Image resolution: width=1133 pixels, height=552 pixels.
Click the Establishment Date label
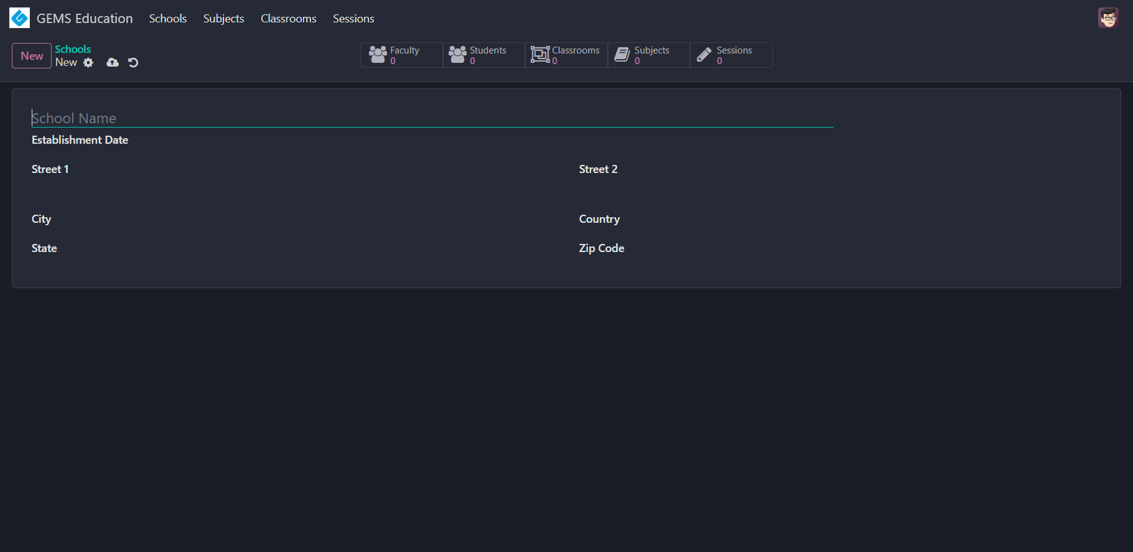click(x=80, y=140)
